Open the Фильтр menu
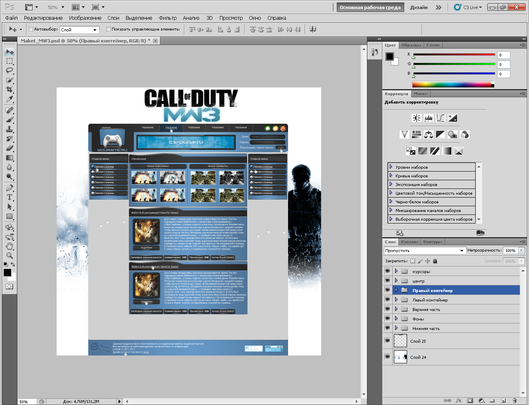The image size is (529, 405). [x=168, y=18]
